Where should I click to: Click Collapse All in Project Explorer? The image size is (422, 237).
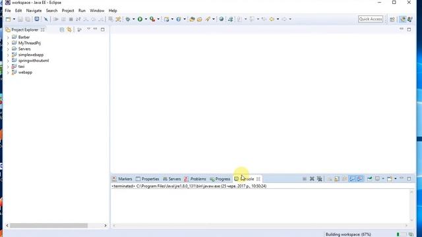tap(62, 30)
